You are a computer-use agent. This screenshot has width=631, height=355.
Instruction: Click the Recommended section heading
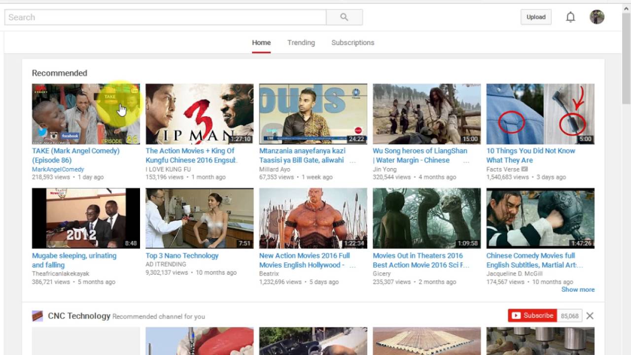pyautogui.click(x=60, y=73)
